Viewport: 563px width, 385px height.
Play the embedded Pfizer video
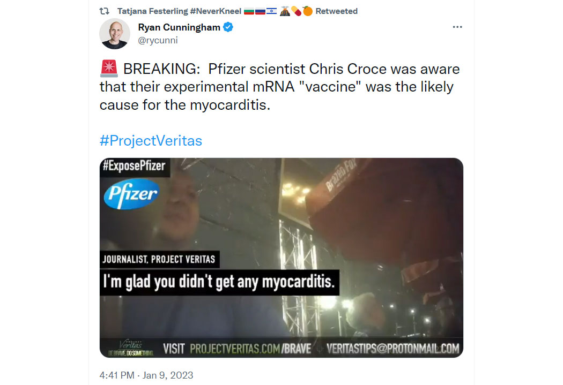[281, 258]
